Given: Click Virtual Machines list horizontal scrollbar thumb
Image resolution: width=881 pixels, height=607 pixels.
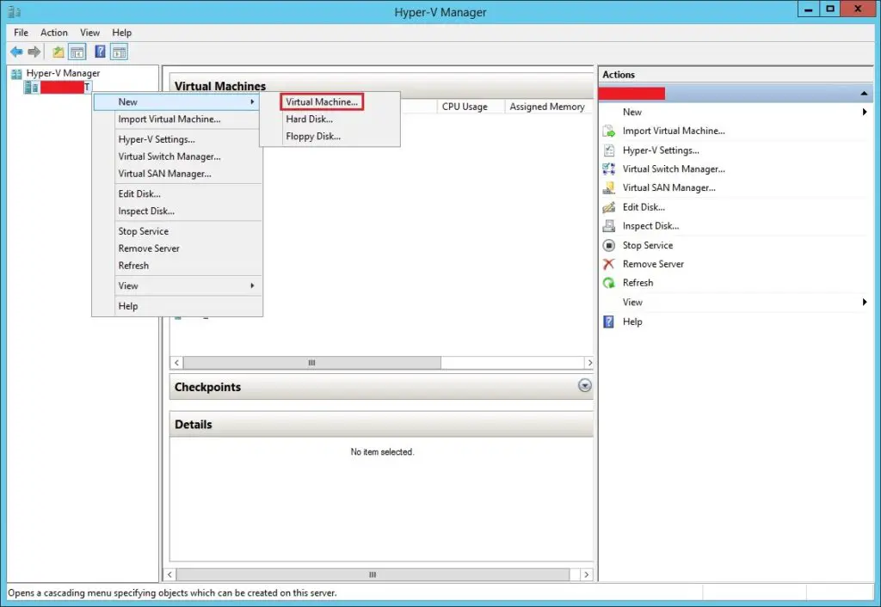Looking at the screenshot, I should 312,363.
